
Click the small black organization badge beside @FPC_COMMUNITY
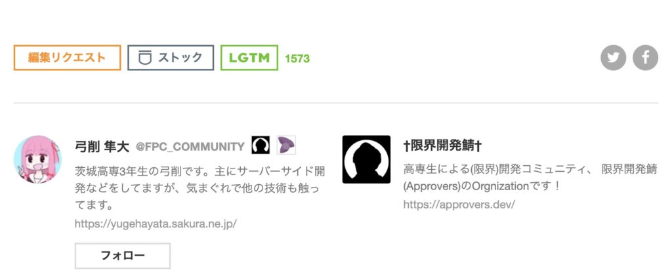pyautogui.click(x=261, y=146)
